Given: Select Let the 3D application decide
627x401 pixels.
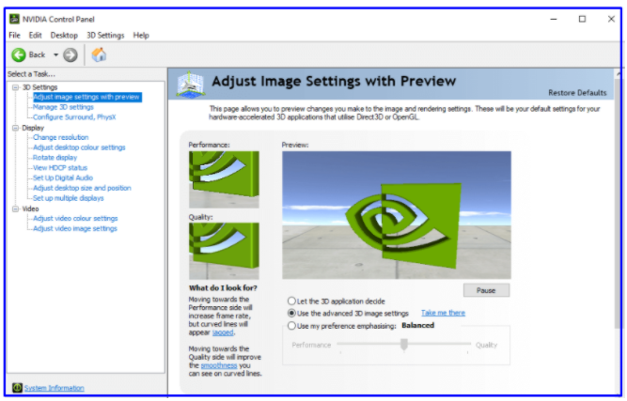Looking at the screenshot, I should pos(292,301).
